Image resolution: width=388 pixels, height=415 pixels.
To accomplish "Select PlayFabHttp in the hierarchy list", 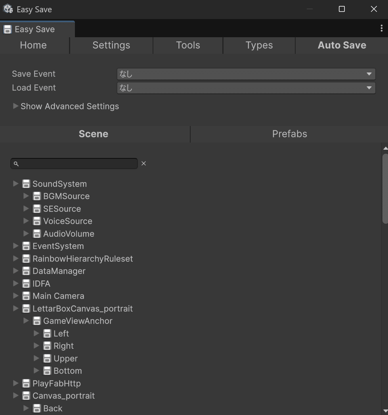I will (x=57, y=383).
